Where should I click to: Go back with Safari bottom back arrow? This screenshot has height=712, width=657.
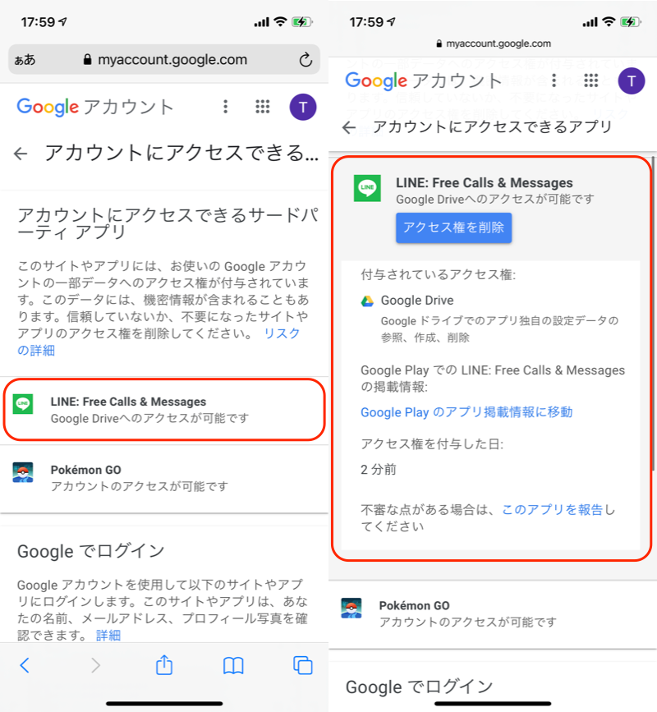(x=25, y=664)
